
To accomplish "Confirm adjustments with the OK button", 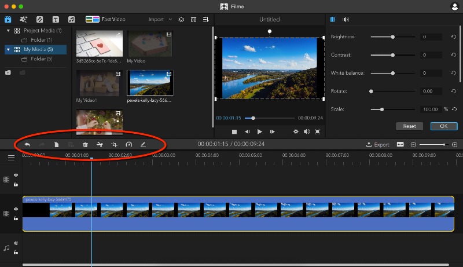I will click(444, 126).
